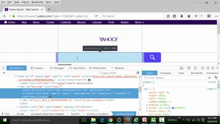The image size is (220, 124).
Task: Open the Tools menu
Action: click(x=48, y=2)
